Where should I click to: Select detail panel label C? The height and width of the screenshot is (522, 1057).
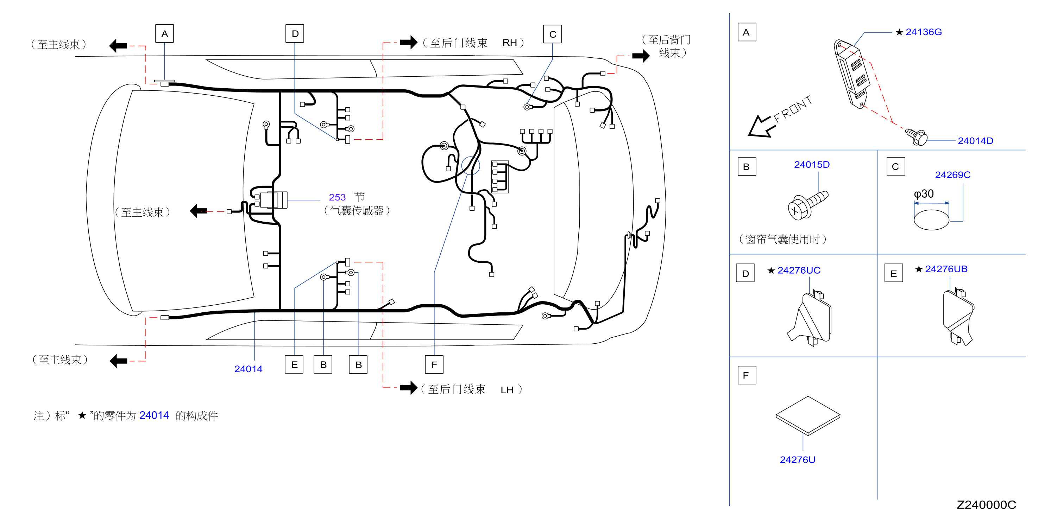[x=896, y=166]
